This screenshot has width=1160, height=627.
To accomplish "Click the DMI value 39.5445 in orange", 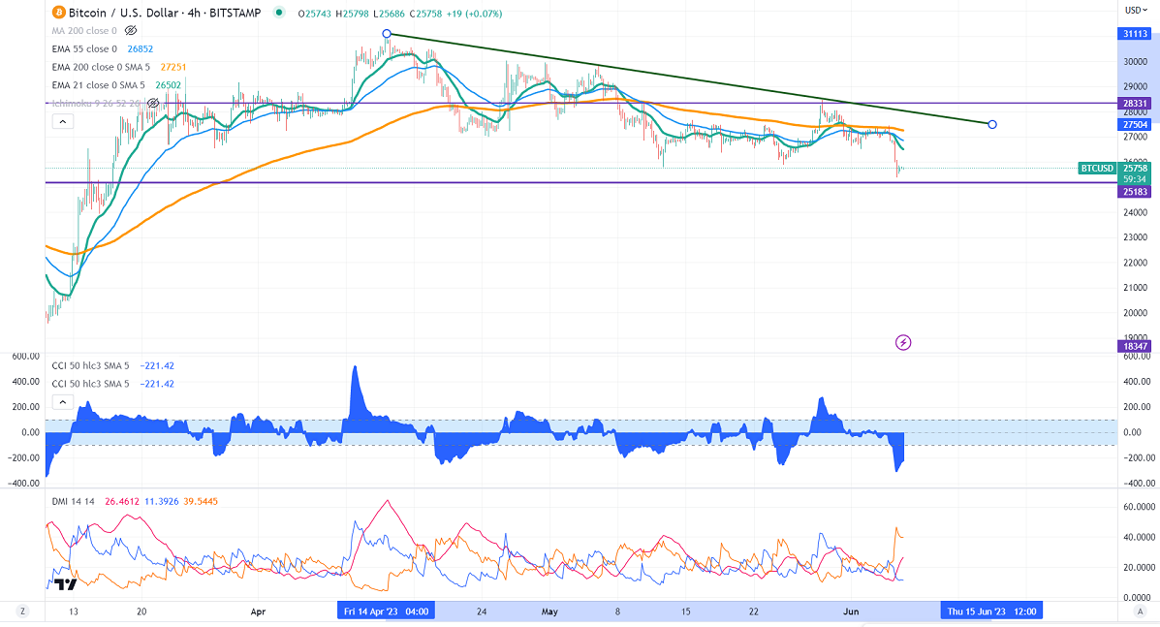I will click(202, 501).
